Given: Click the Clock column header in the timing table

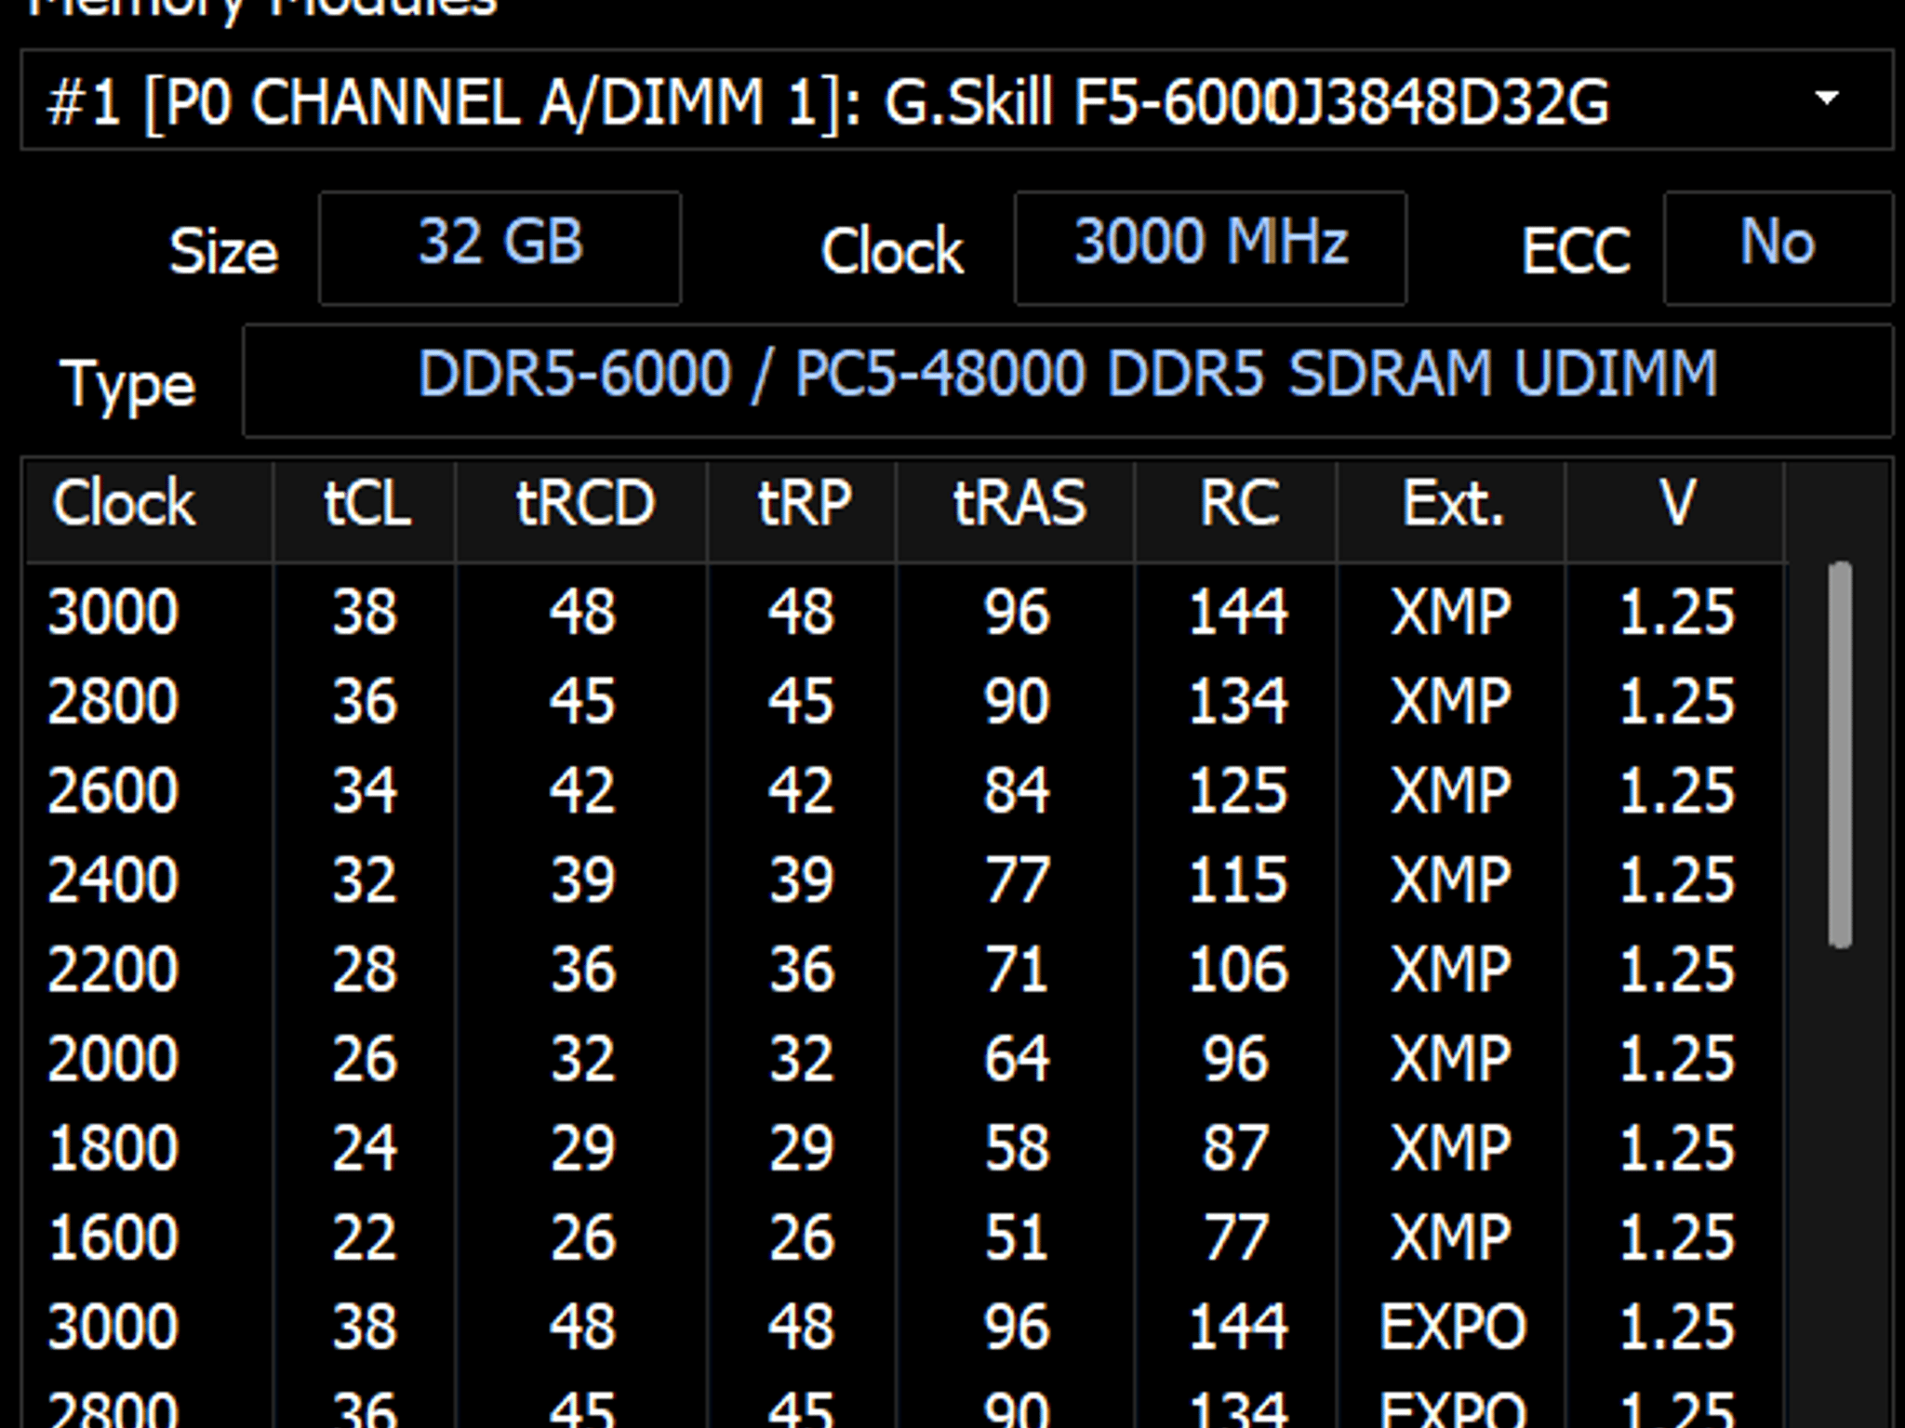Looking at the screenshot, I should (150, 509).
